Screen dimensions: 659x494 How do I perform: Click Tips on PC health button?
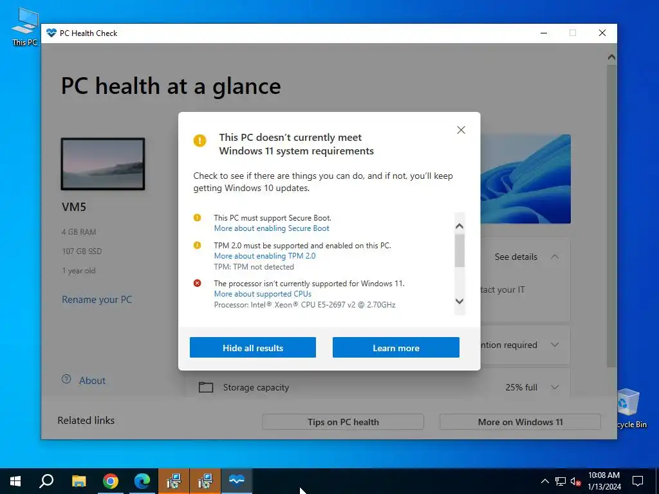[343, 422]
